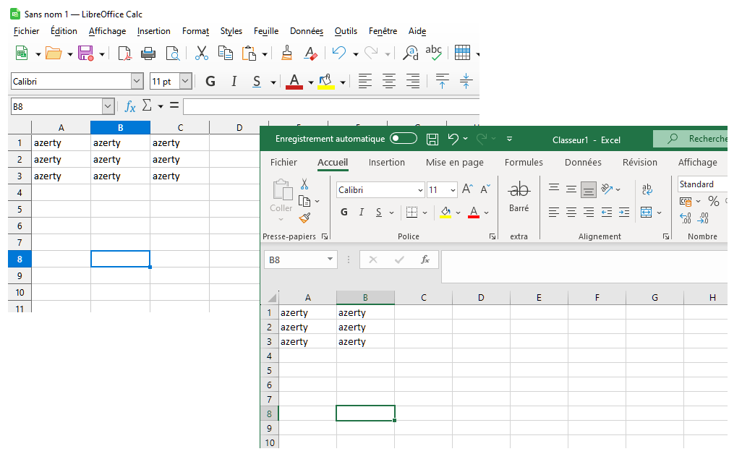This screenshot has width=742, height=454.
Task: Click Open folder icon in LibreOffice
Action: [x=54, y=53]
